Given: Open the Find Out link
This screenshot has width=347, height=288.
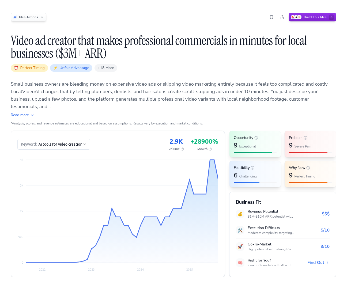Looking at the screenshot, I should (x=318, y=263).
